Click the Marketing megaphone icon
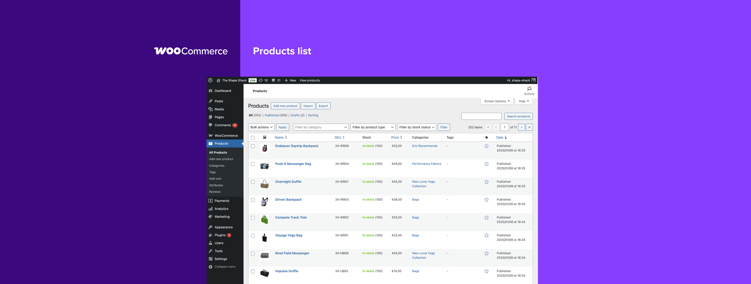751x284 pixels. pyautogui.click(x=211, y=217)
